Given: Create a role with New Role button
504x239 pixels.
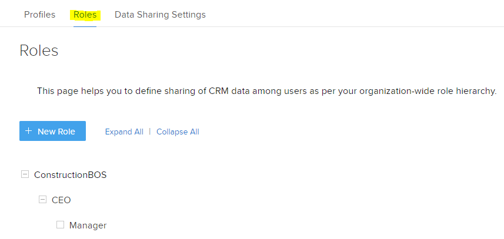Looking at the screenshot, I should tap(53, 131).
